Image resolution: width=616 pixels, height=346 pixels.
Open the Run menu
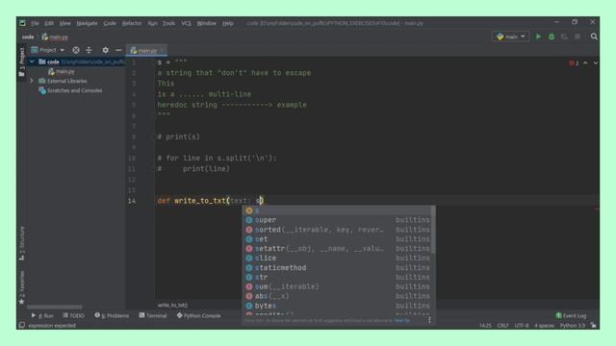(152, 23)
